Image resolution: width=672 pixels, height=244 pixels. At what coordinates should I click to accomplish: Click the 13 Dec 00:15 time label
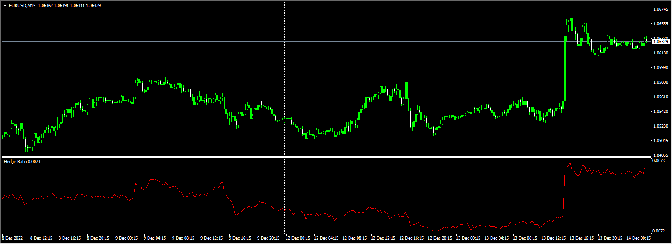pos(468,238)
